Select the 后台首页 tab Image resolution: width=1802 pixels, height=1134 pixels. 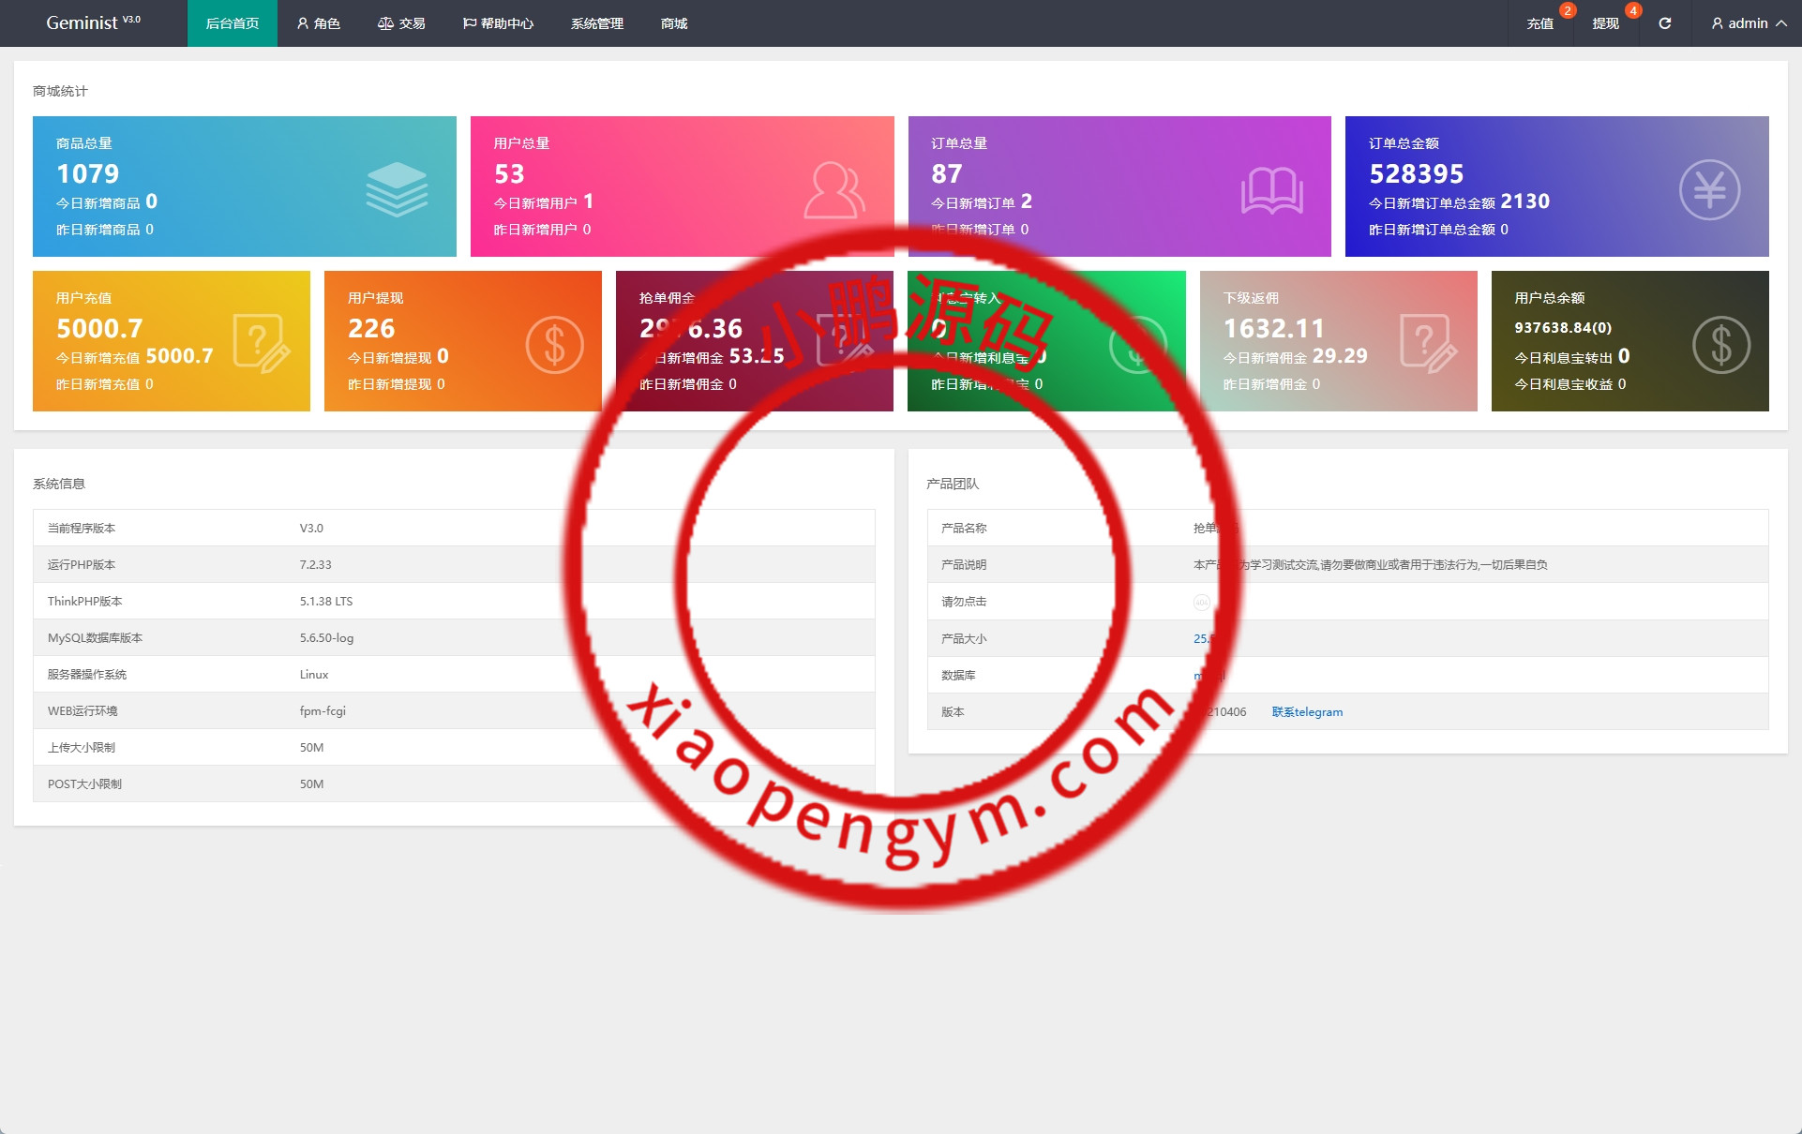233,23
